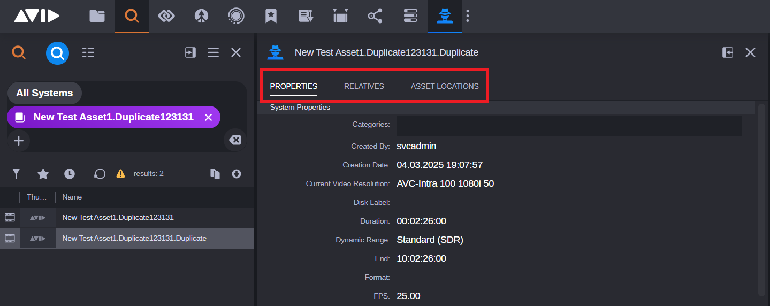Click the favorites star icon above results
The height and width of the screenshot is (306, 770).
coord(43,174)
